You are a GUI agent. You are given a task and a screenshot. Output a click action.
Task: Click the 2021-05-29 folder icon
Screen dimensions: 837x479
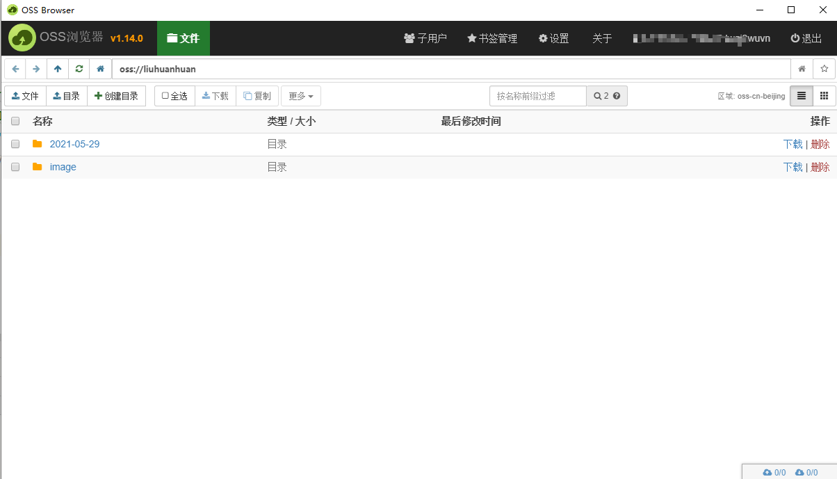(38, 144)
